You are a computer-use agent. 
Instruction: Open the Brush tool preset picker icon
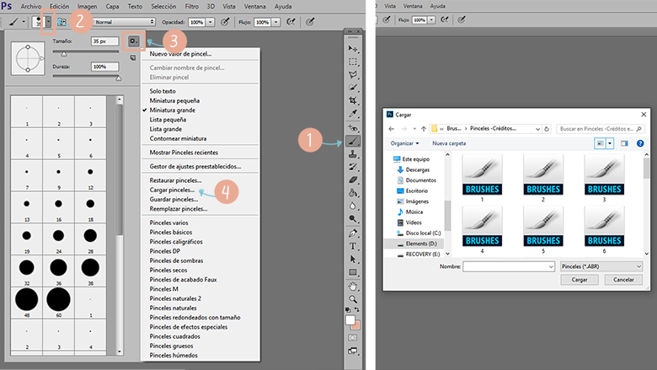point(15,22)
